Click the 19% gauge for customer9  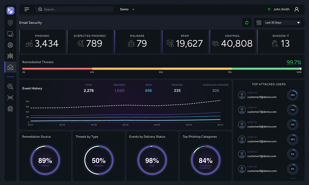click(x=293, y=95)
